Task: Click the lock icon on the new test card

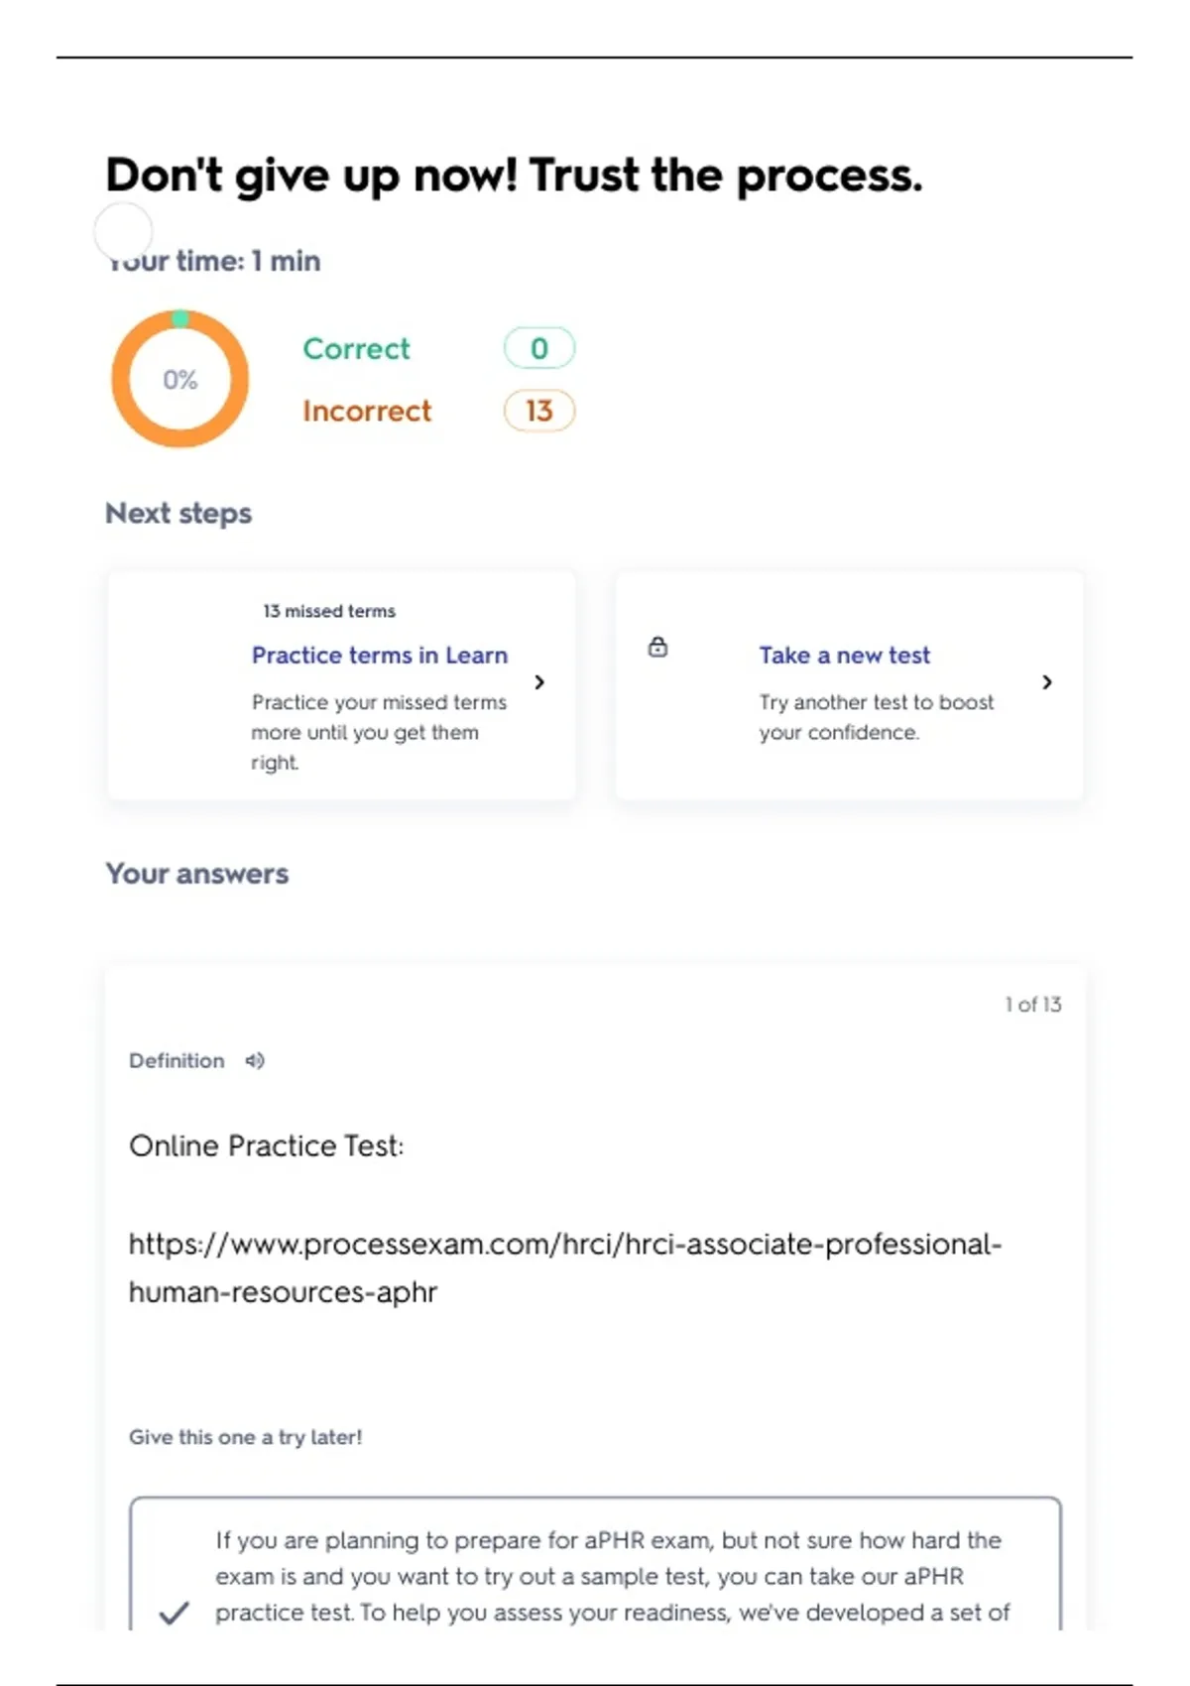Action: [x=657, y=648]
